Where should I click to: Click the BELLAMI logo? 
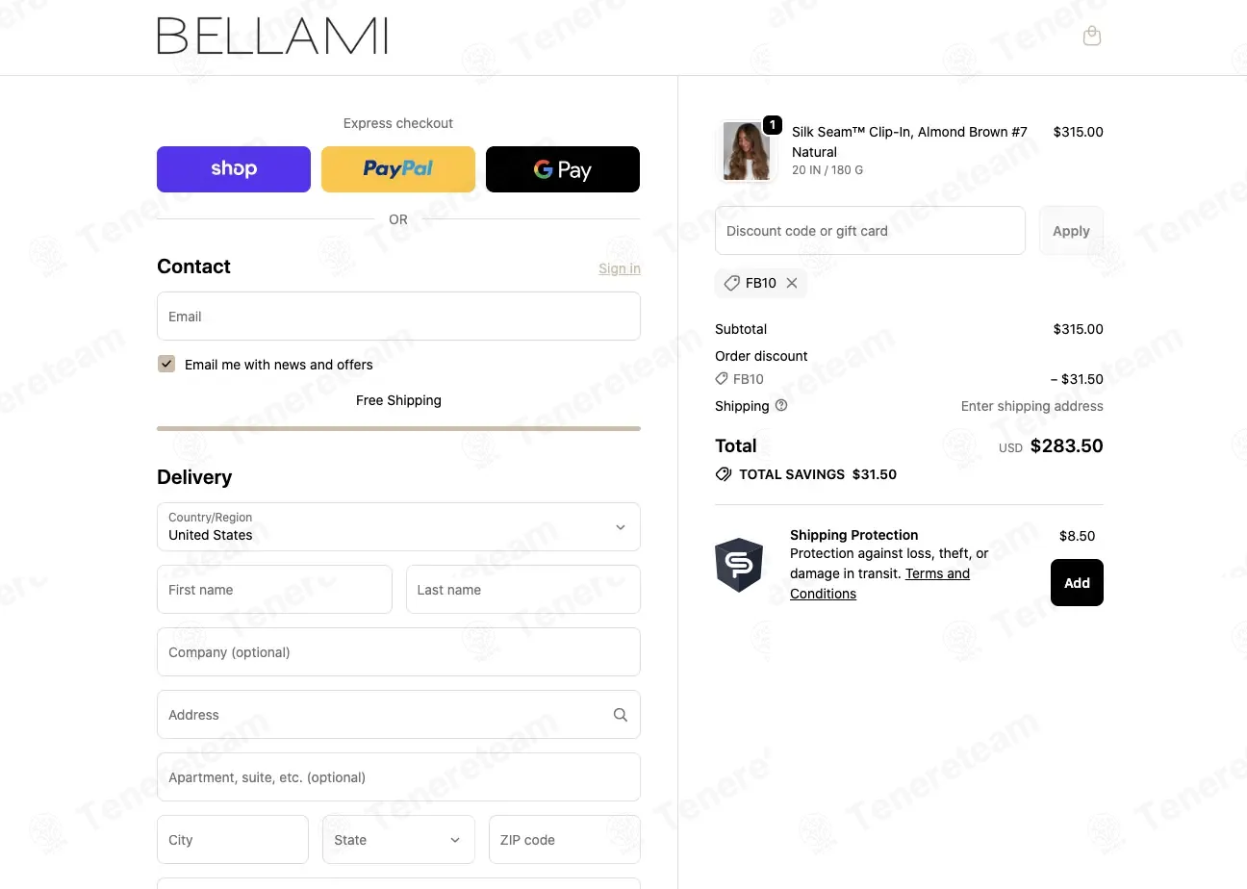[x=272, y=37]
